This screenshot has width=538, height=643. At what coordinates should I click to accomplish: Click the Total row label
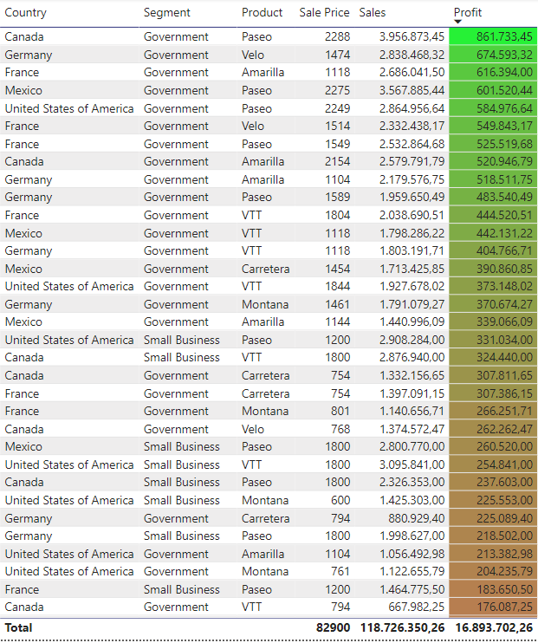pyautogui.click(x=18, y=627)
